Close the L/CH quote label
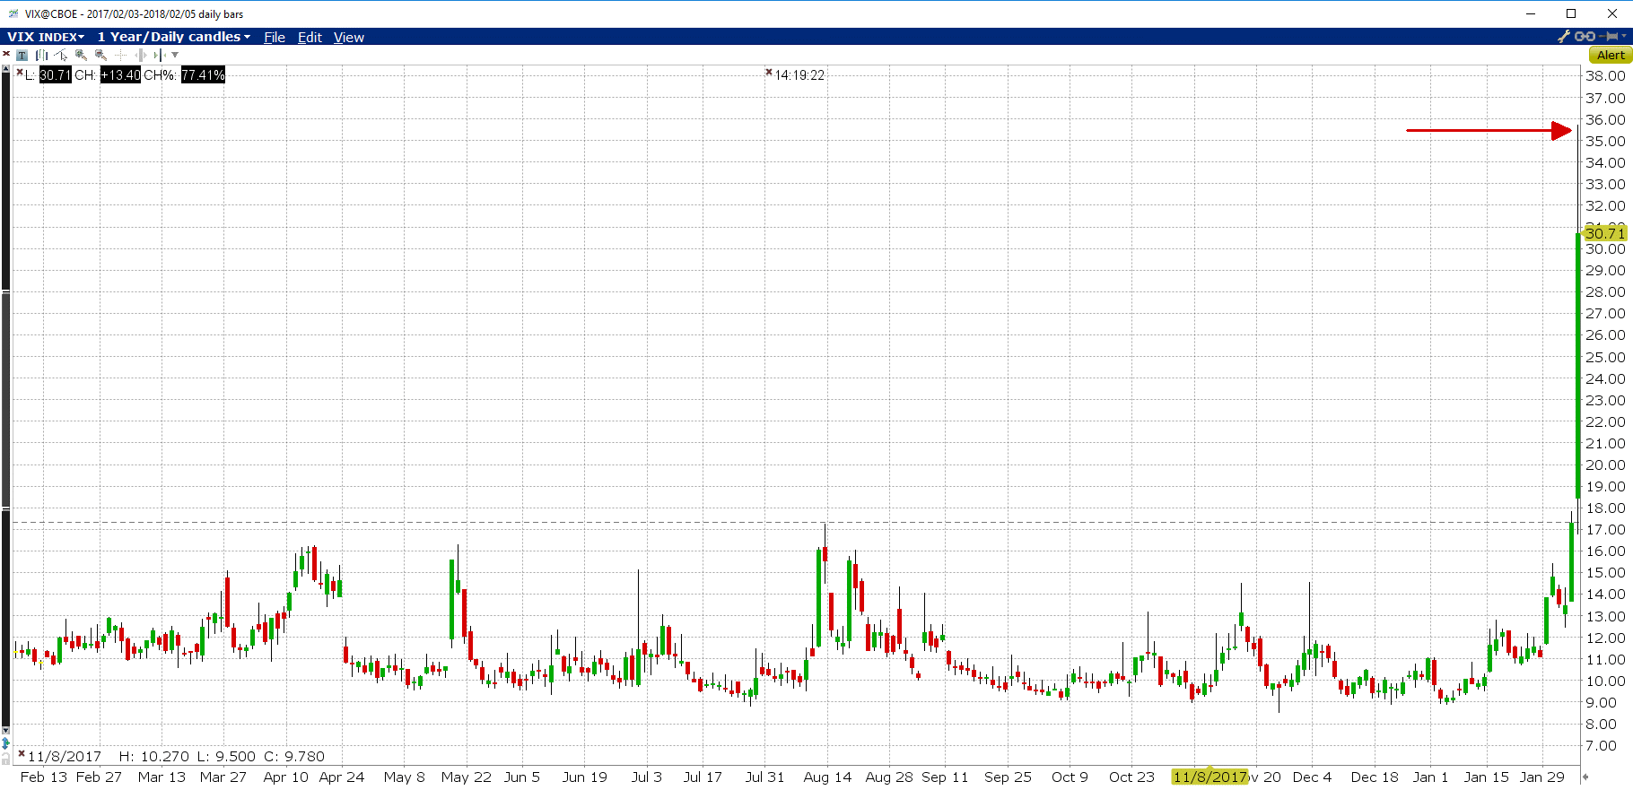The width and height of the screenshot is (1633, 790). coord(20,72)
